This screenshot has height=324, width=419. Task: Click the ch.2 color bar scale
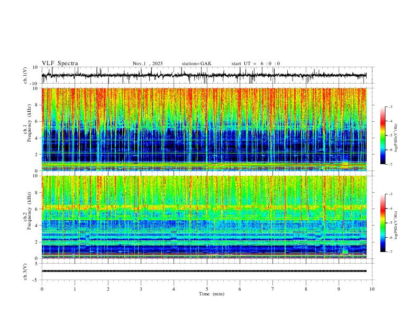tap(383, 223)
